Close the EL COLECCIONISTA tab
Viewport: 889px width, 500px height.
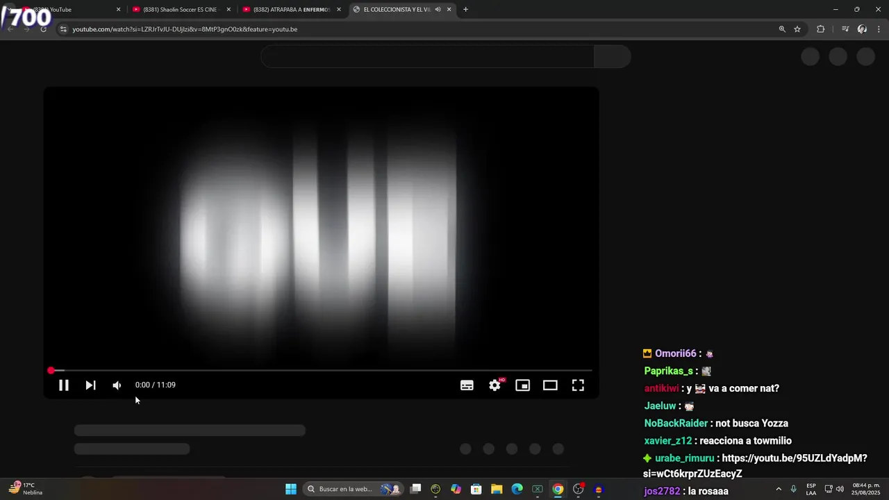[449, 10]
